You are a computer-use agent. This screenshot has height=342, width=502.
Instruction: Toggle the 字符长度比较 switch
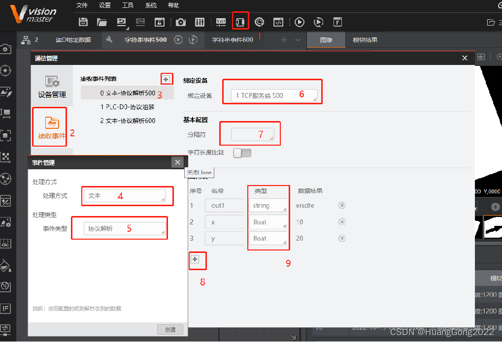click(x=242, y=153)
